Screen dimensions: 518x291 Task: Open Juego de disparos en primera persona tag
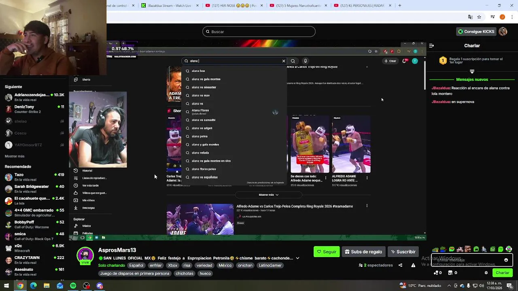[135, 274]
